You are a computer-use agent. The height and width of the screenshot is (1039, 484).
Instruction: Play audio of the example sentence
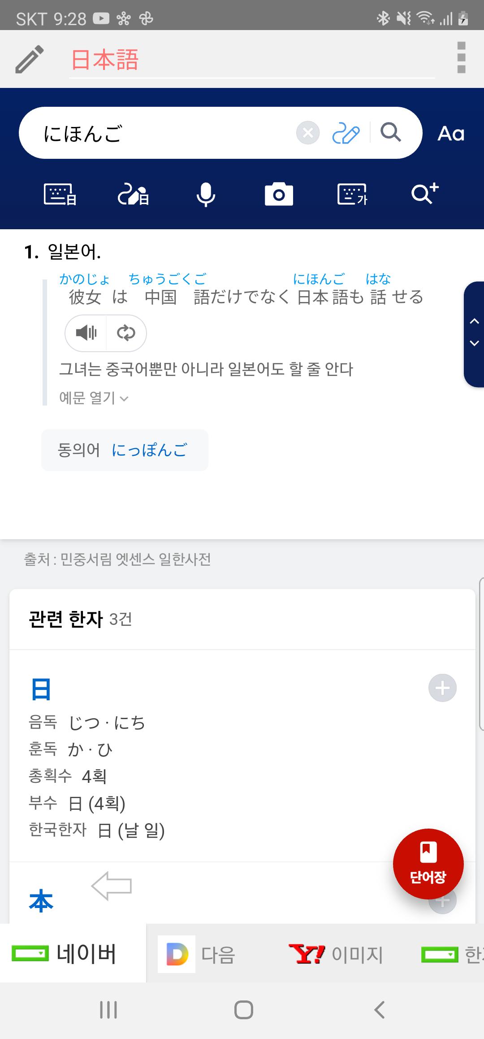pos(86,333)
